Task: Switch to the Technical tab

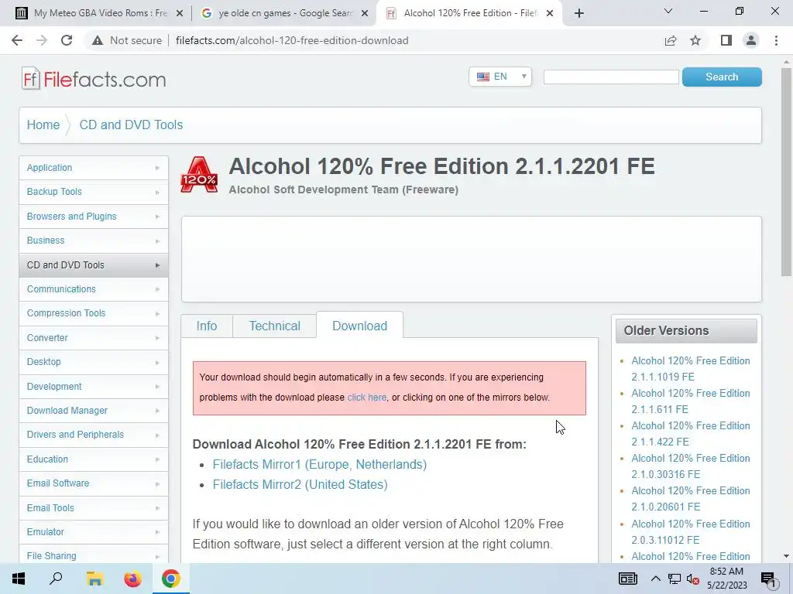Action: (x=275, y=326)
